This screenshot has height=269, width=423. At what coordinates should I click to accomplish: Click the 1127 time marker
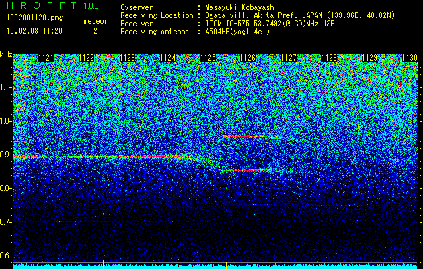(289, 58)
